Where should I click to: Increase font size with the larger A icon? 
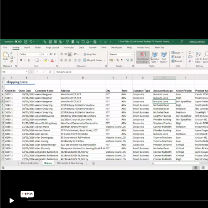coord(51,54)
